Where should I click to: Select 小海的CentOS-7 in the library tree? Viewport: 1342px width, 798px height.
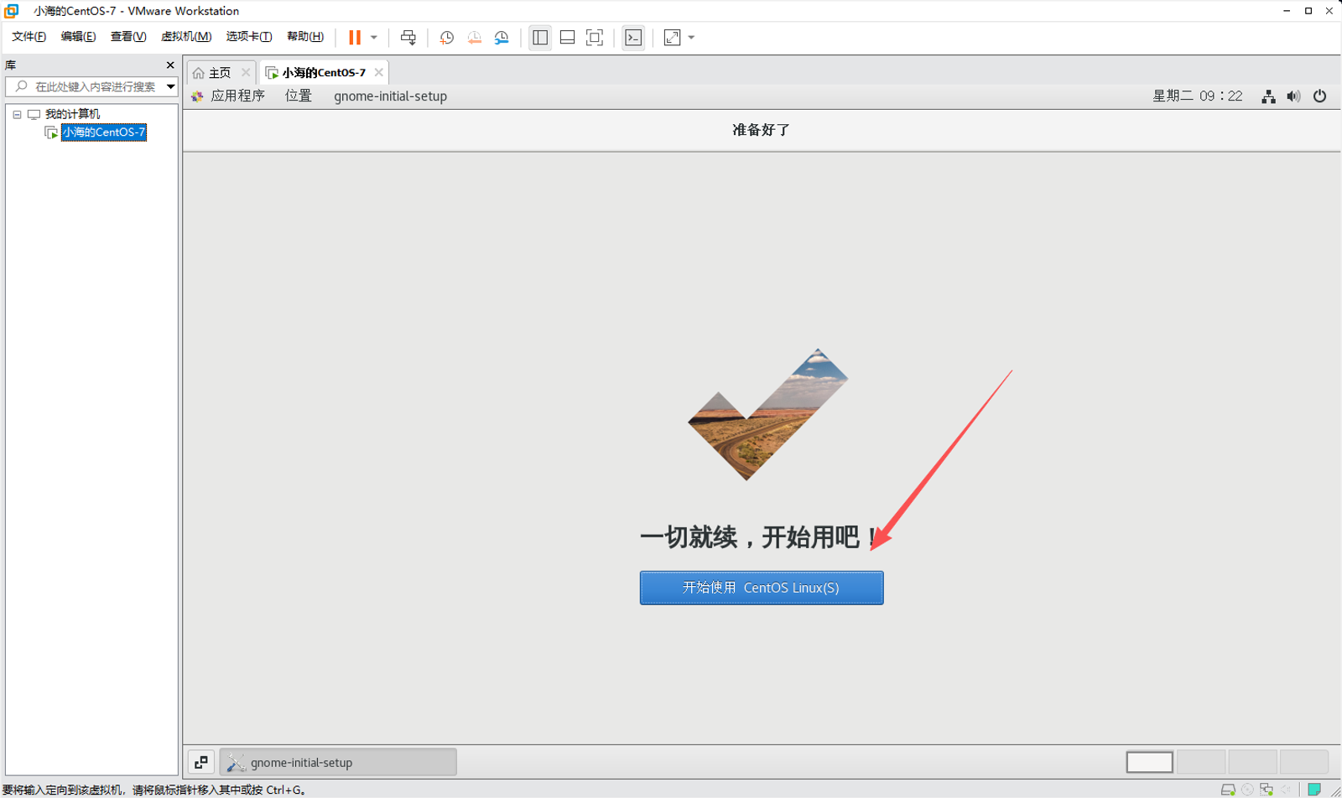pyautogui.click(x=103, y=132)
